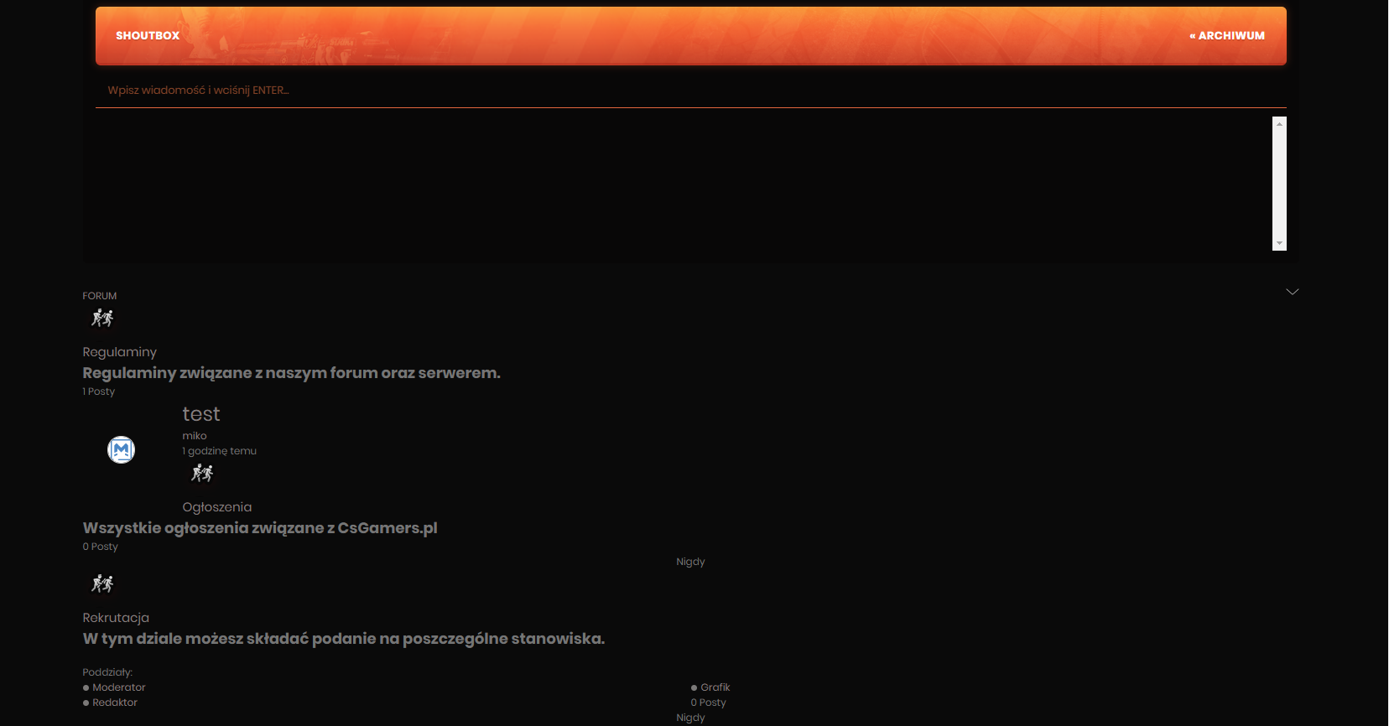Open the Grafik subforum
Screen dimensions: 1389x726
[715, 687]
